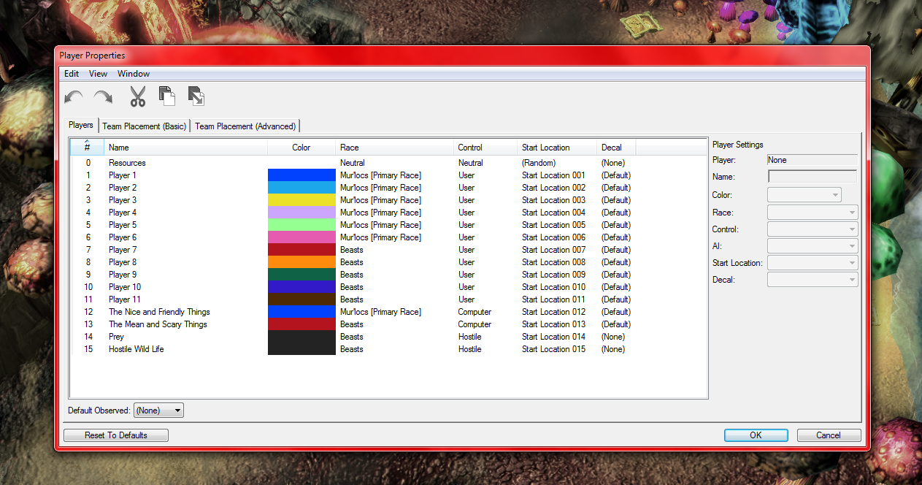Click the sort arrow on # column
The image size is (922, 485).
point(88,142)
